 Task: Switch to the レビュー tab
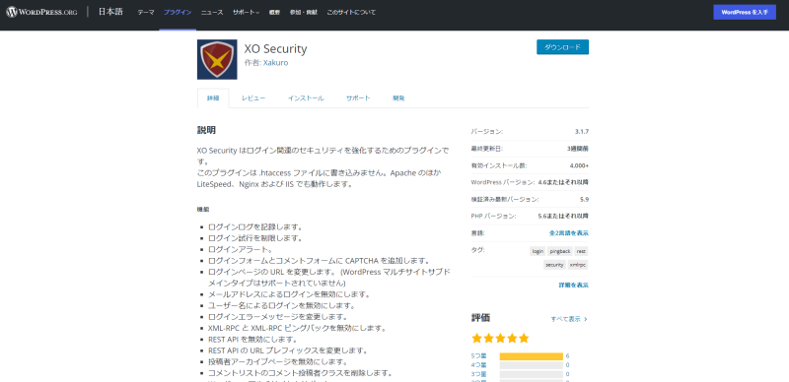pyautogui.click(x=253, y=98)
